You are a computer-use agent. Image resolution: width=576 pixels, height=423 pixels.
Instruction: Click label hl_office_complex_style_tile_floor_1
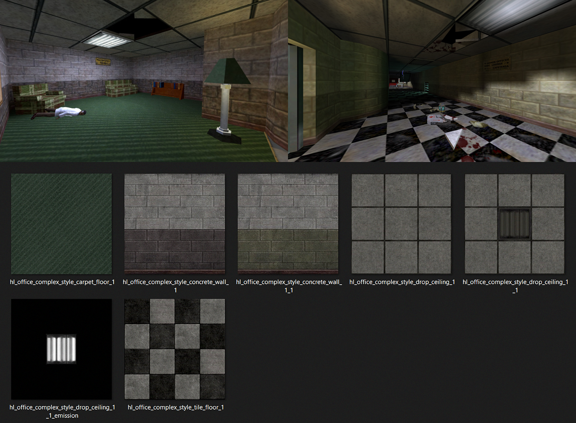pyautogui.click(x=176, y=407)
